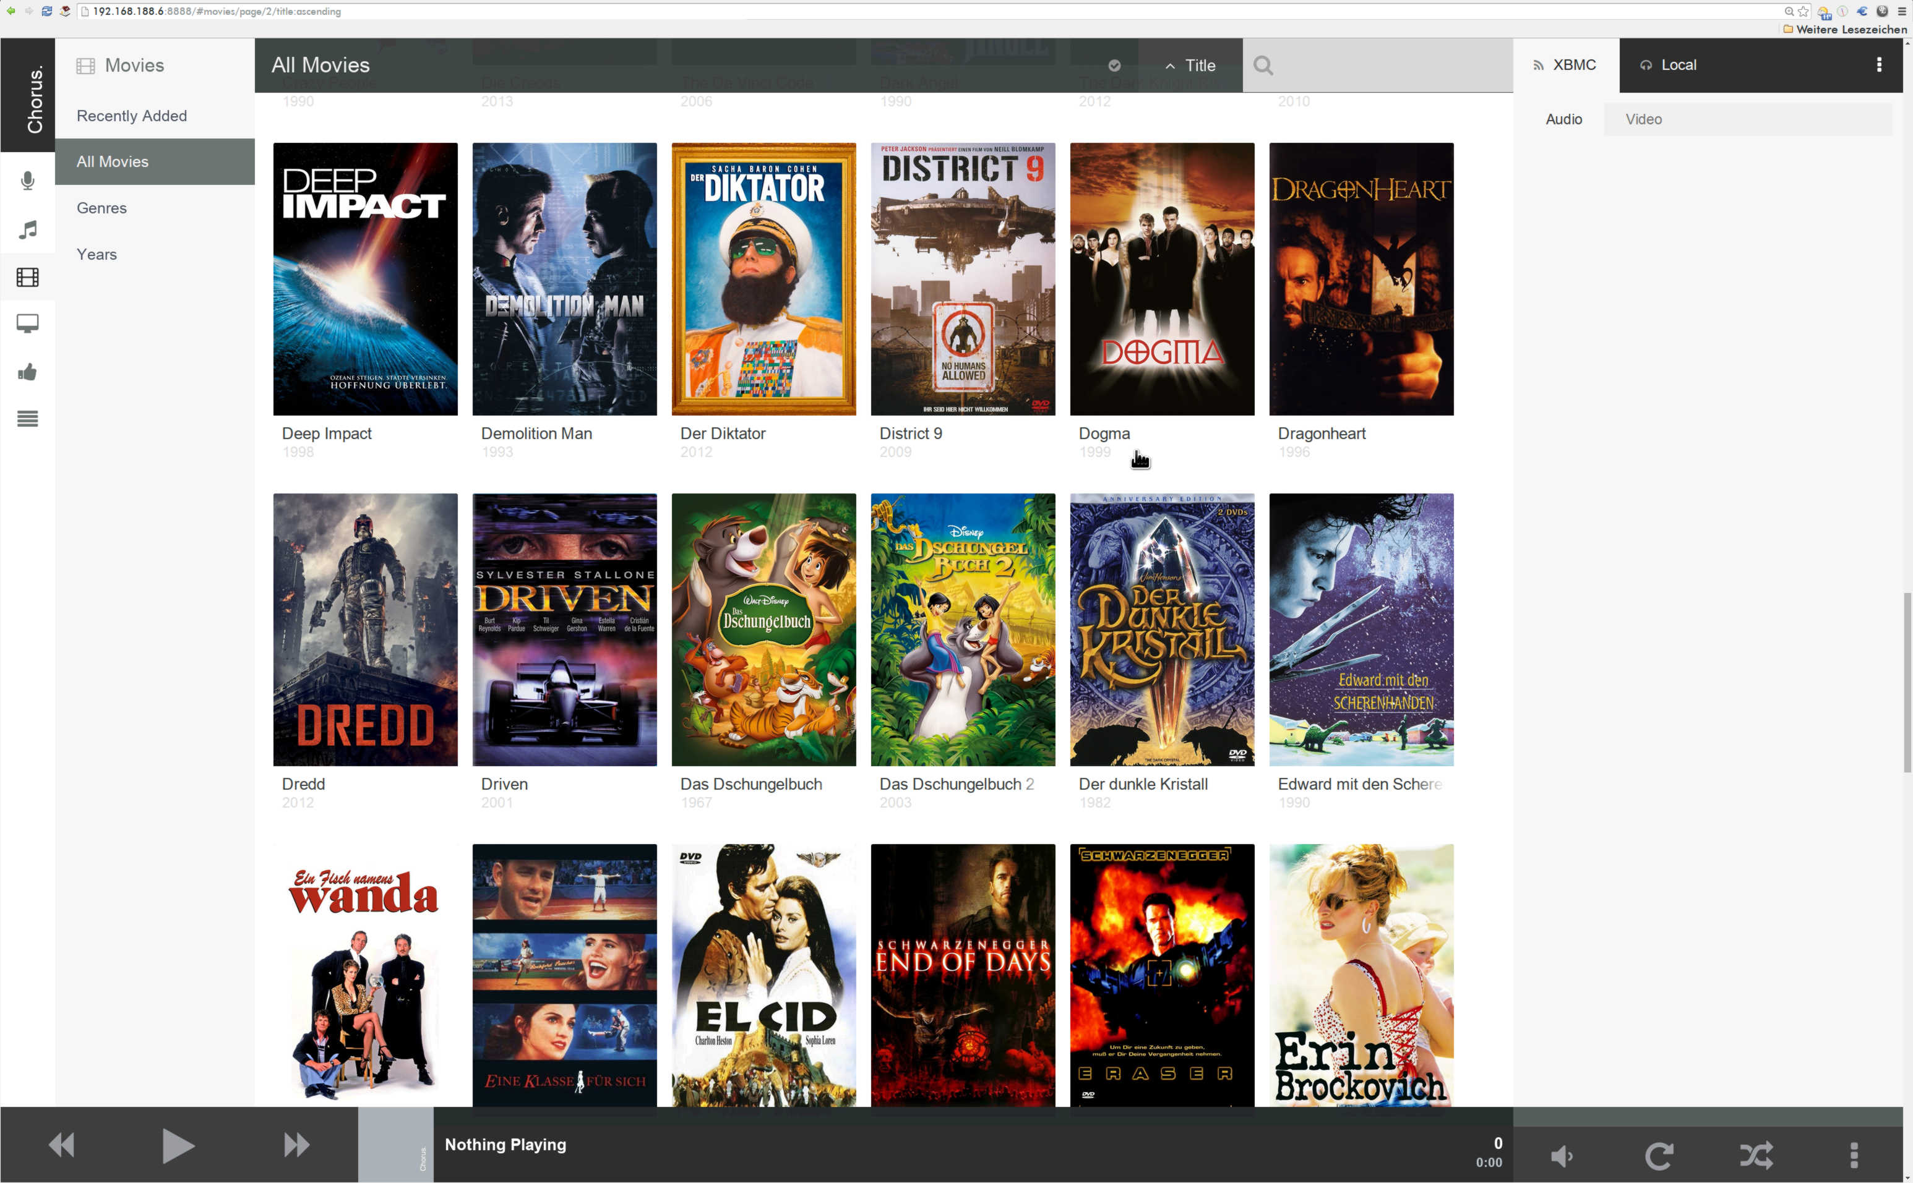Click the Driven title link

(504, 784)
